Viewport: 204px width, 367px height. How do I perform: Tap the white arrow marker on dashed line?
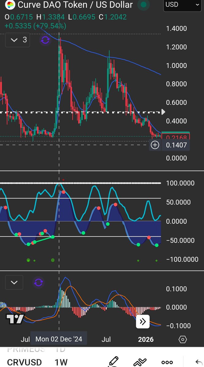pos(163,112)
